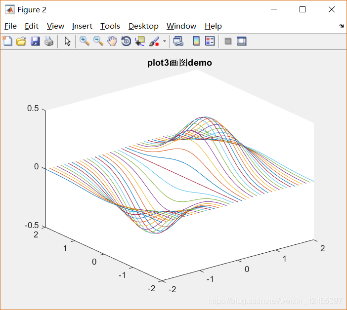This screenshot has width=347, height=310.
Task: Choose the Brush data tool
Action: 154,41
